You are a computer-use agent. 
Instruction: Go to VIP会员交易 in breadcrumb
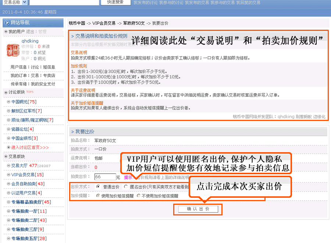104,23
